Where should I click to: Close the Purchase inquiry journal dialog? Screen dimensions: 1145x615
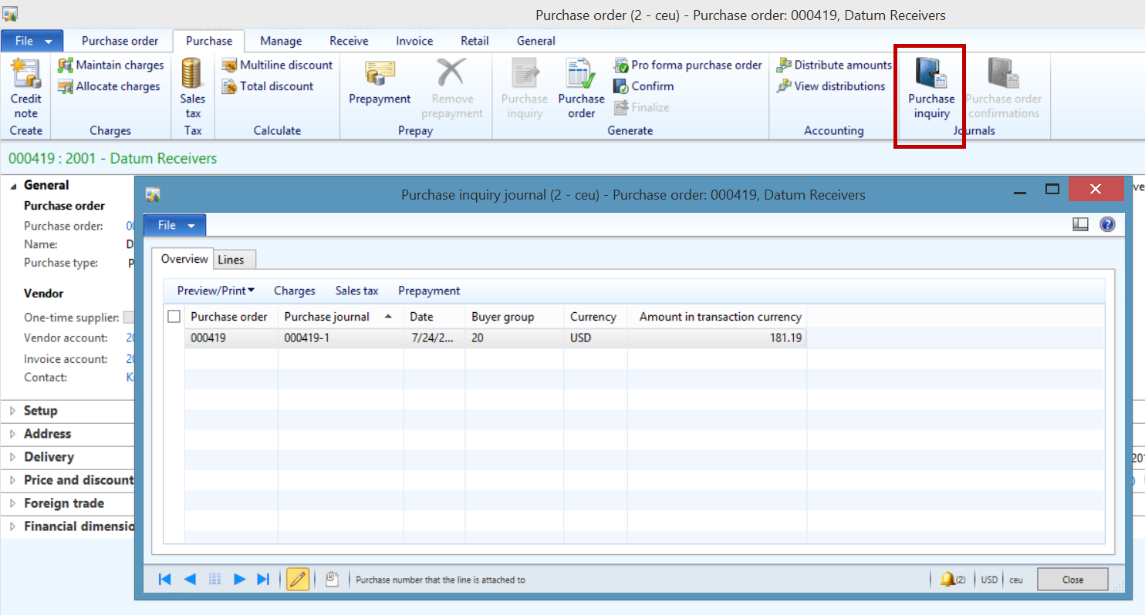(1072, 579)
